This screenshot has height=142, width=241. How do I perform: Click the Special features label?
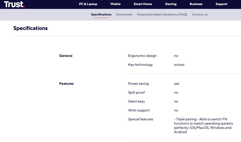click(141, 119)
